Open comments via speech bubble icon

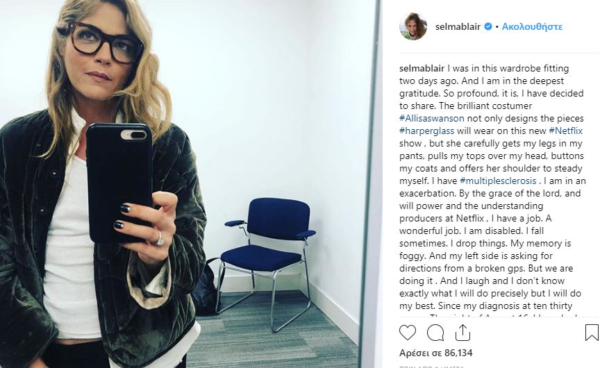coord(435,333)
